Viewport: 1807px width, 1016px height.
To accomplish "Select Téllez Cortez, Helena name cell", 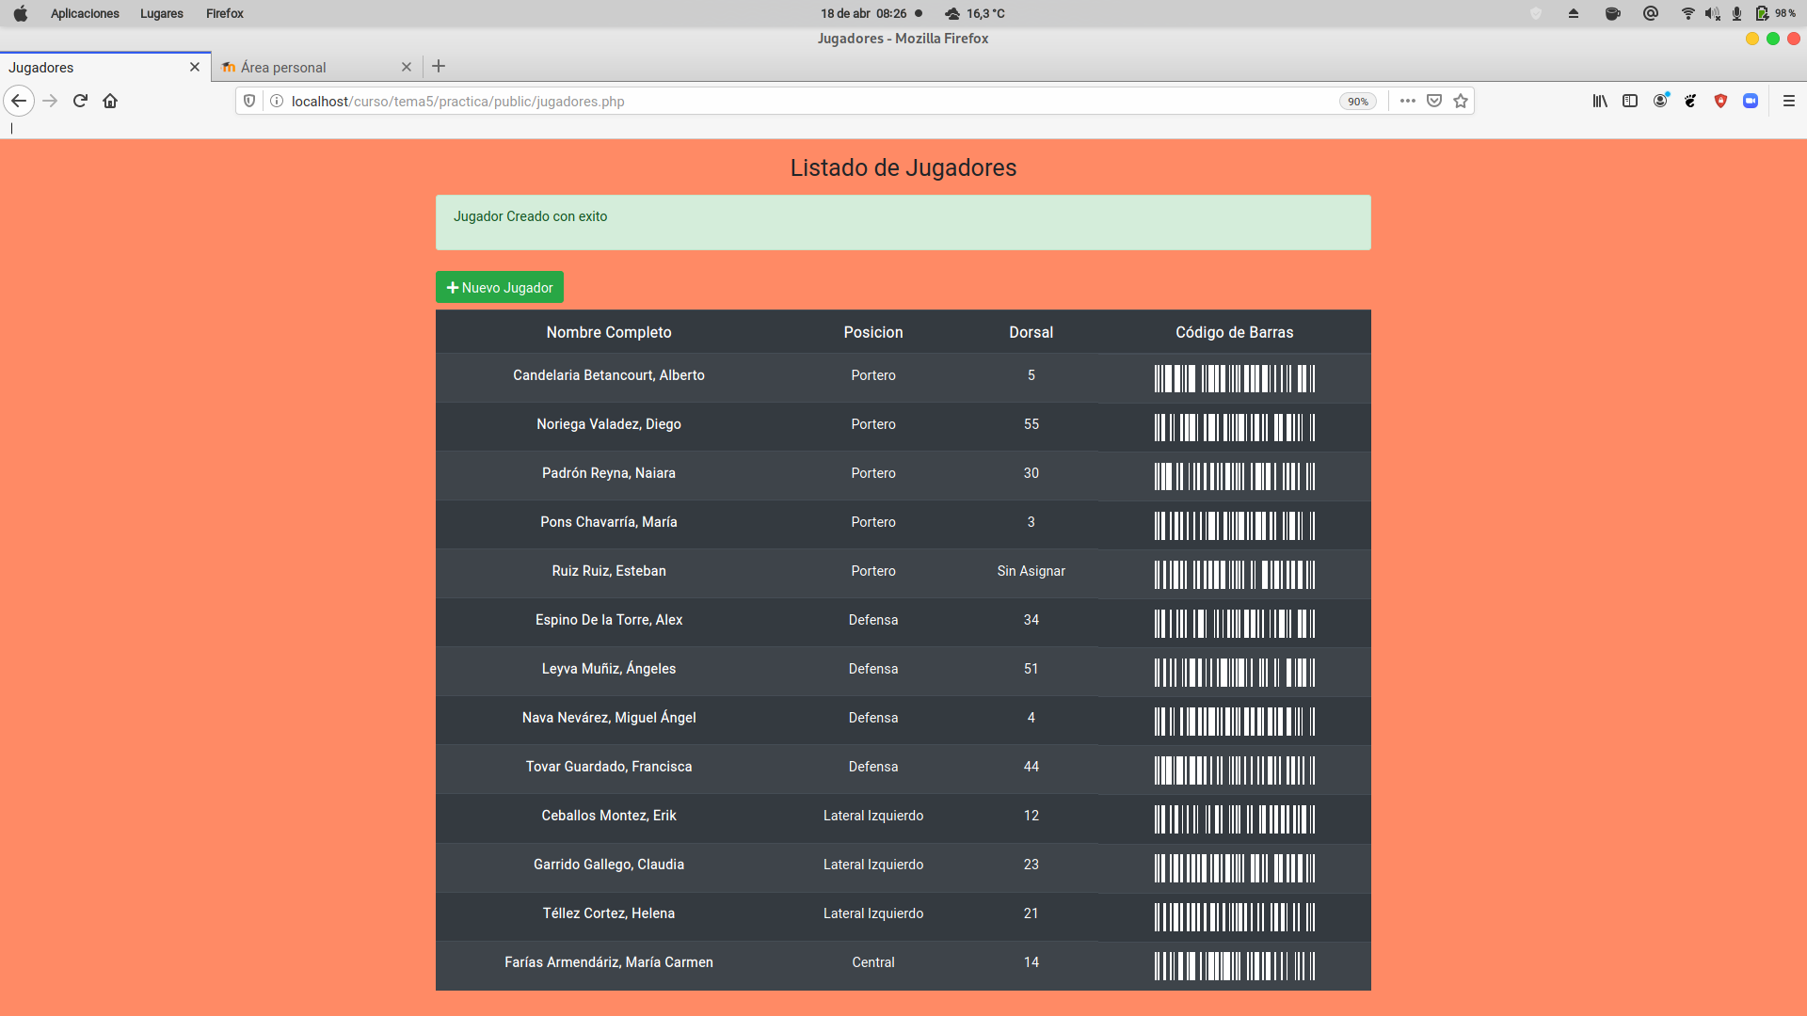I will (x=609, y=913).
